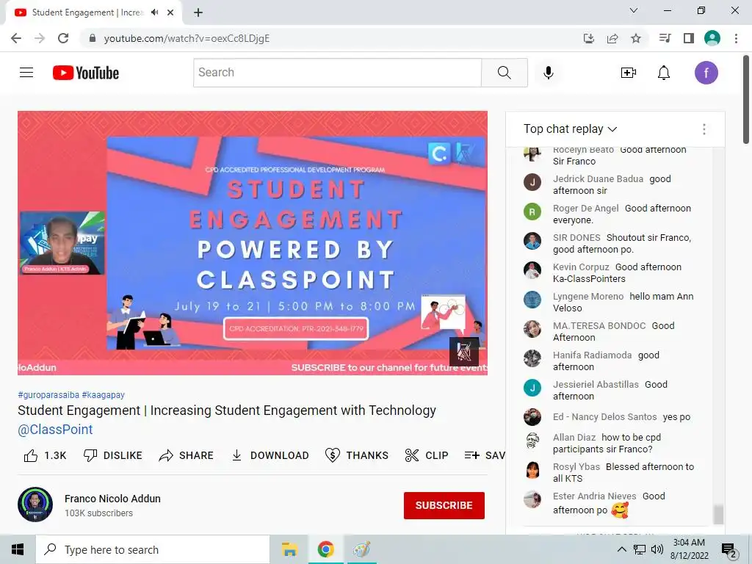The image size is (752, 564).
Task: Go back in Chrome
Action: click(x=16, y=38)
